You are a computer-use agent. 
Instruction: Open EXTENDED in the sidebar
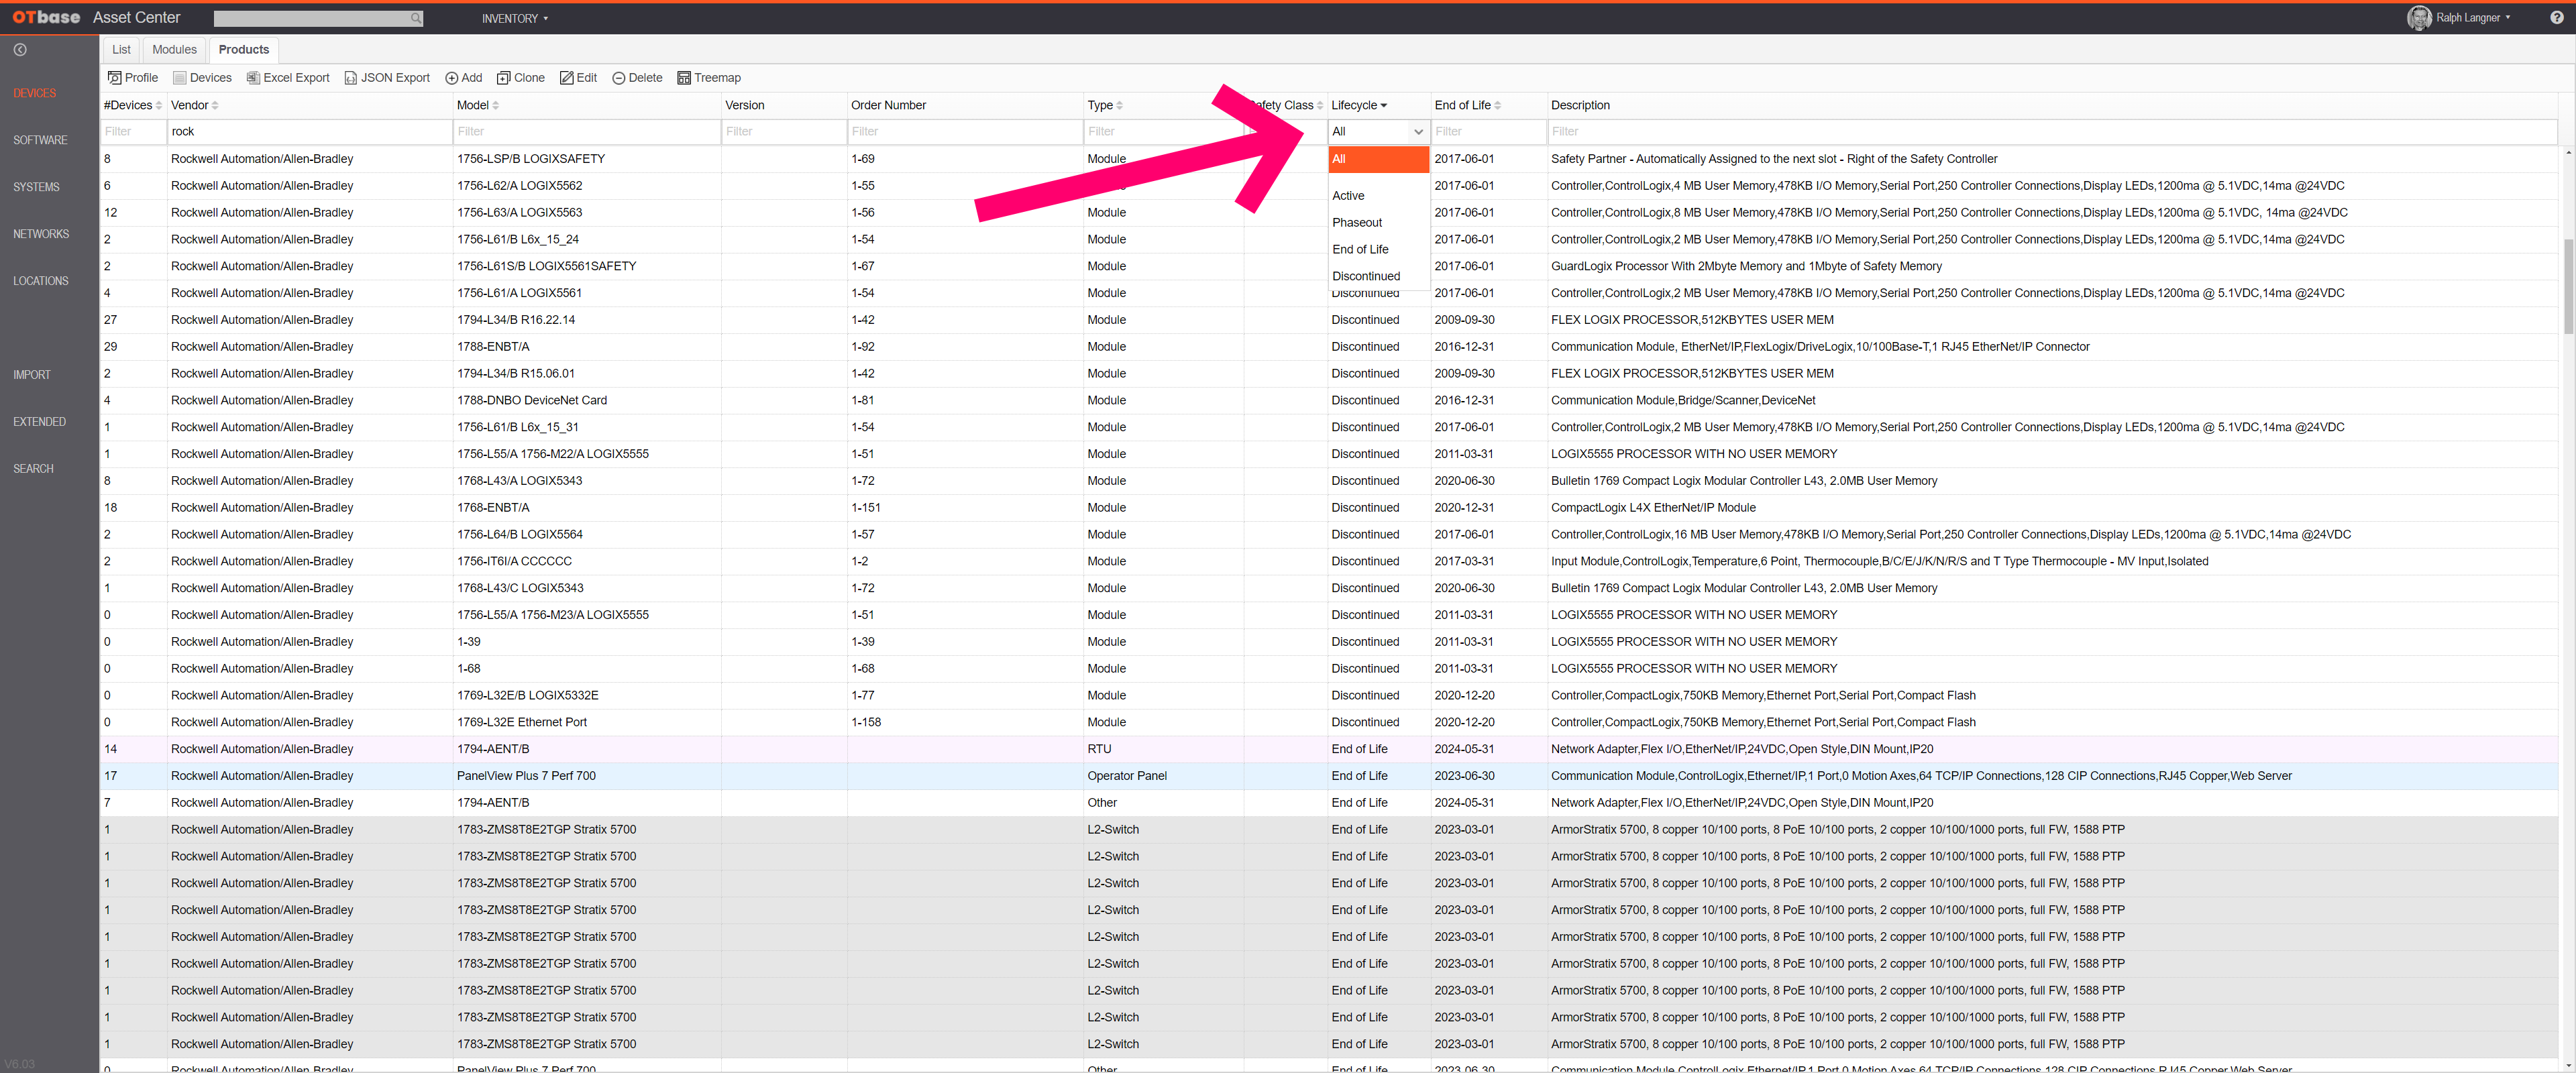[39, 422]
